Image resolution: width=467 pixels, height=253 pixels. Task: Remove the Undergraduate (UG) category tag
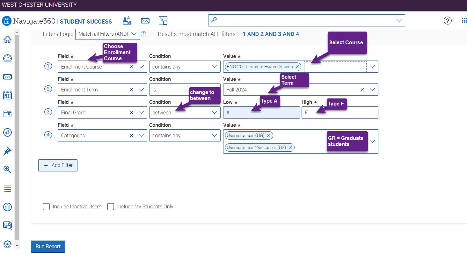coord(269,136)
